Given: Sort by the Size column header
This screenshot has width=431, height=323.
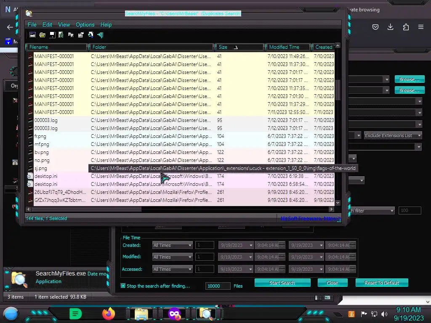Looking at the screenshot, I should tap(239, 47).
